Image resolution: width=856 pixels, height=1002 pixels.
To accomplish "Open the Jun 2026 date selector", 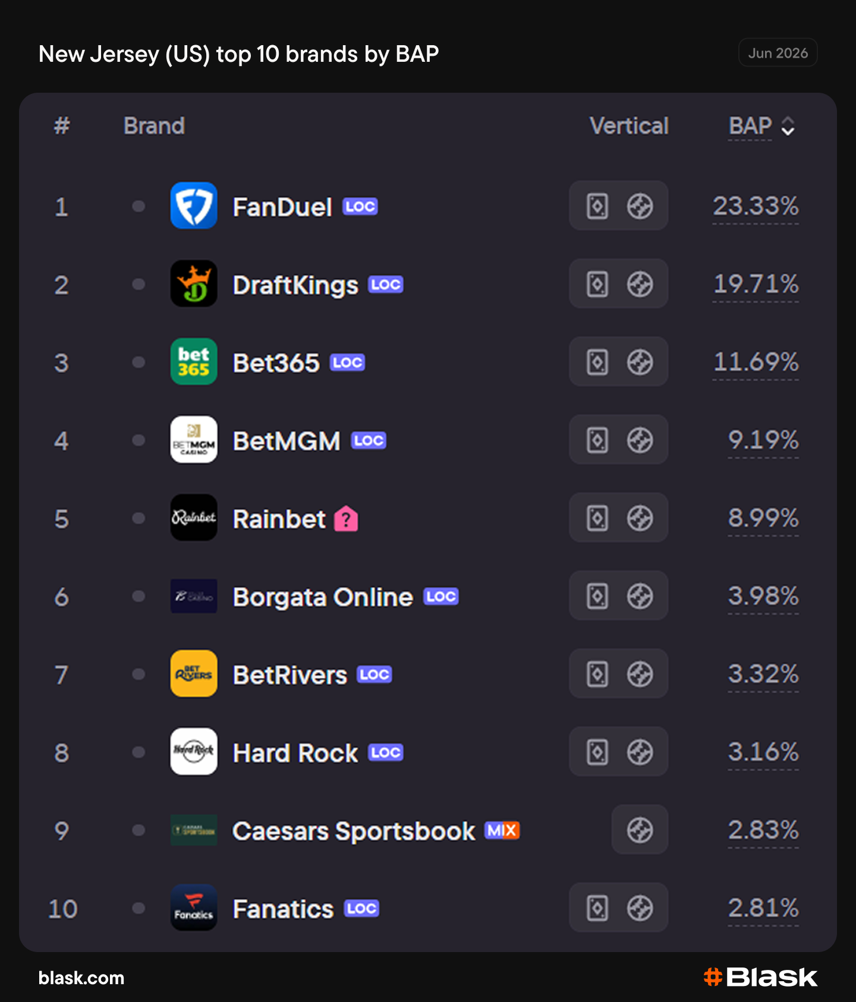I will tap(778, 53).
